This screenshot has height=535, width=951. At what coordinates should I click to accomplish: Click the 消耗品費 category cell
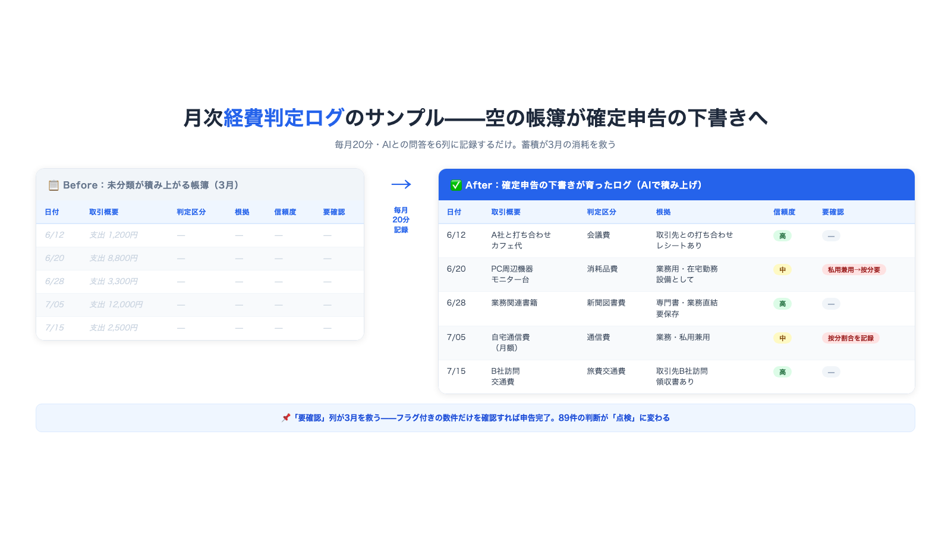click(603, 269)
